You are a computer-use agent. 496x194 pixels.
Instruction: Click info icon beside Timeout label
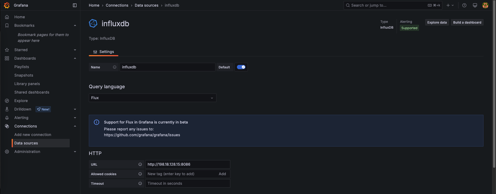pos(140,183)
